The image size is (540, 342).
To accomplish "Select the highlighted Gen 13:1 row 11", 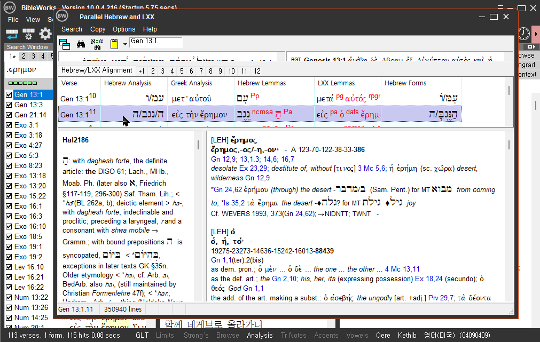I will pyautogui.click(x=260, y=114).
